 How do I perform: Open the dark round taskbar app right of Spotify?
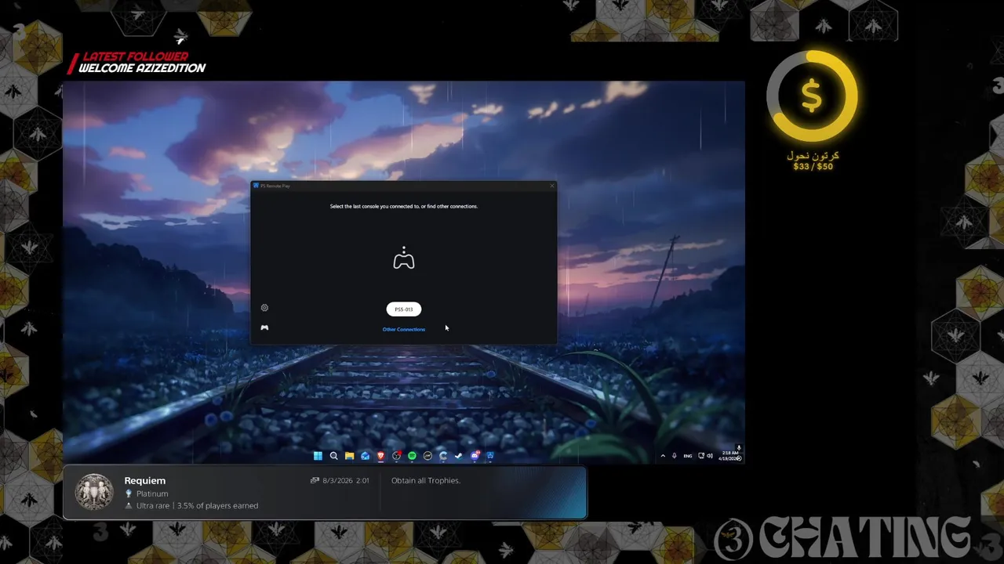(427, 456)
